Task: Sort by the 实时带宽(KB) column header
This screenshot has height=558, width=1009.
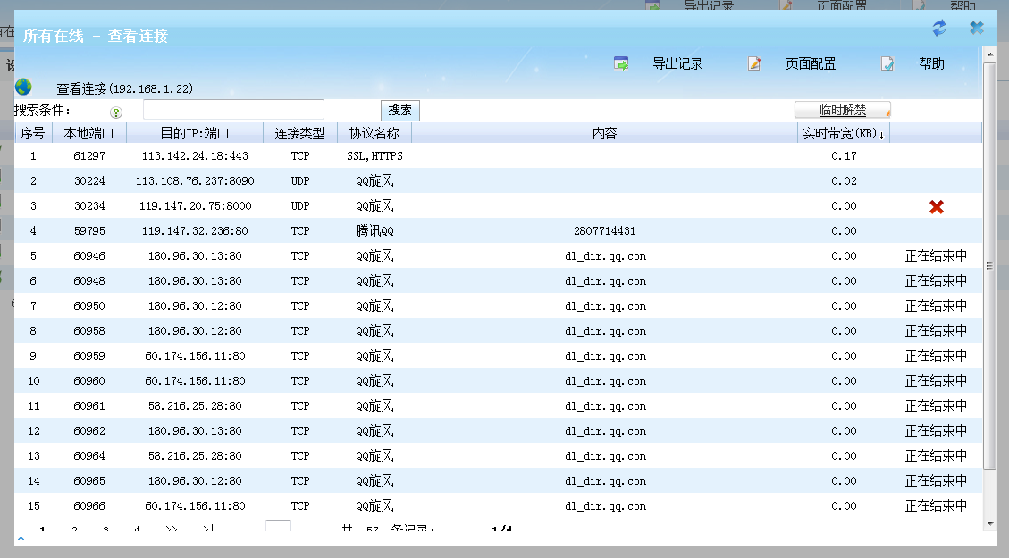Action: [843, 134]
